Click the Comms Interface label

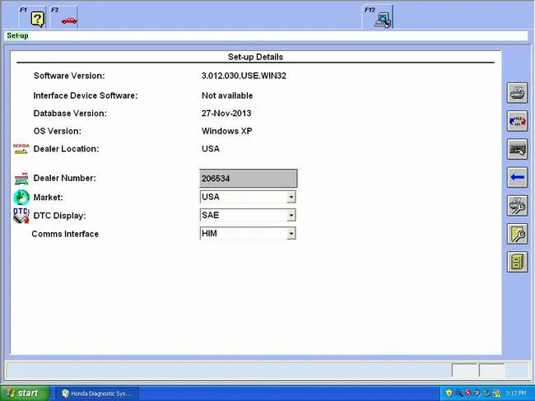coord(65,234)
